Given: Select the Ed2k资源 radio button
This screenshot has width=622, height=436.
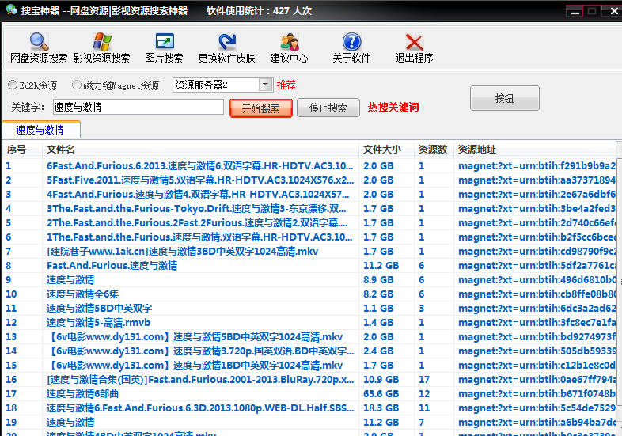Looking at the screenshot, I should pos(13,85).
